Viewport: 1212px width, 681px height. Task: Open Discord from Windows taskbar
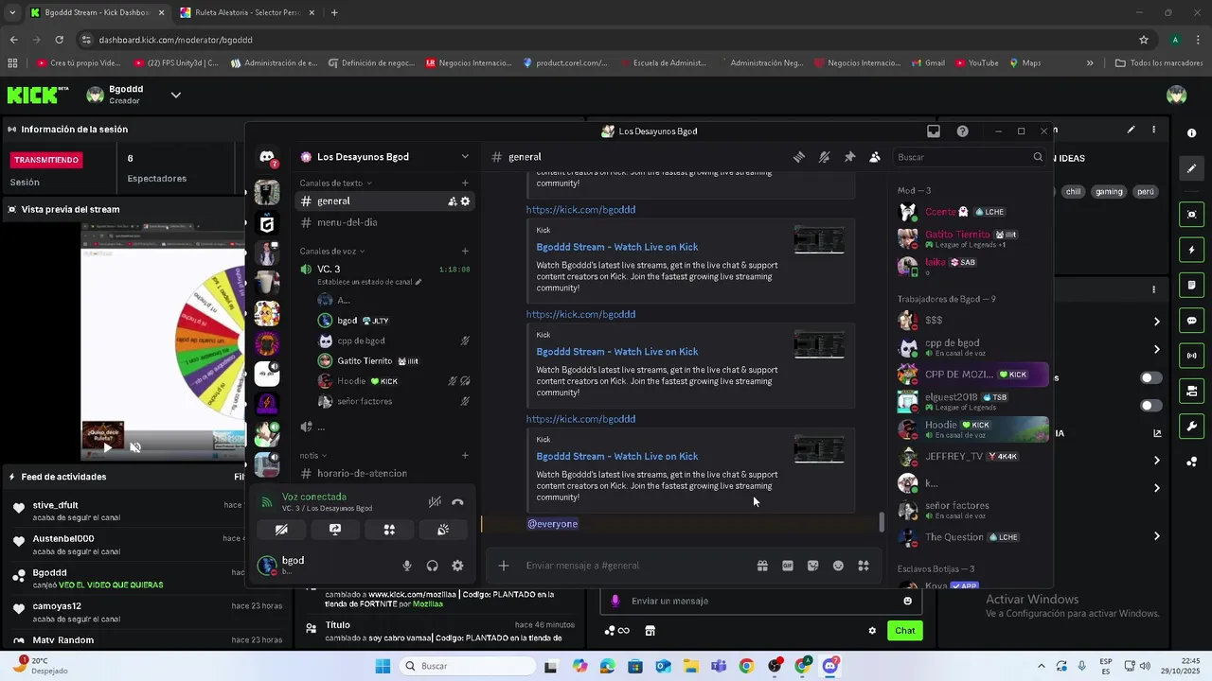[830, 666]
